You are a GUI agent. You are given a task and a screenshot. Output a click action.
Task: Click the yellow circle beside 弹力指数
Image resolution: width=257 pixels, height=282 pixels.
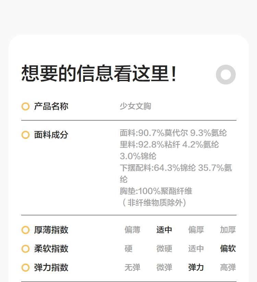[25, 268]
